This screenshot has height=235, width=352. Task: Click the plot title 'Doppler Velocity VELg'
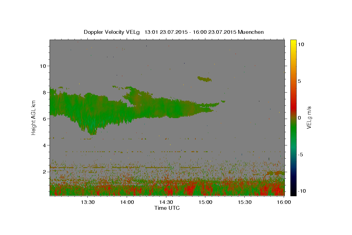(x=112, y=32)
